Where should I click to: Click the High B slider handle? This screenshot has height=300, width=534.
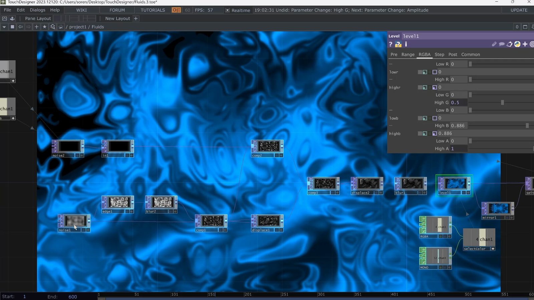(x=527, y=126)
